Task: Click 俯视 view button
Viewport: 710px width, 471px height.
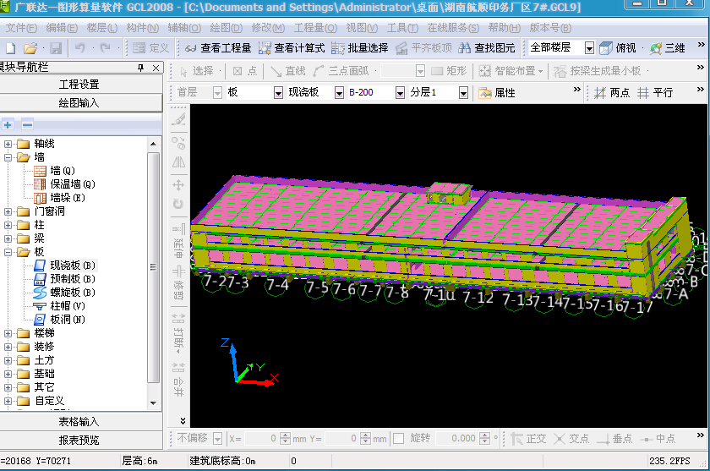Action: click(x=618, y=48)
